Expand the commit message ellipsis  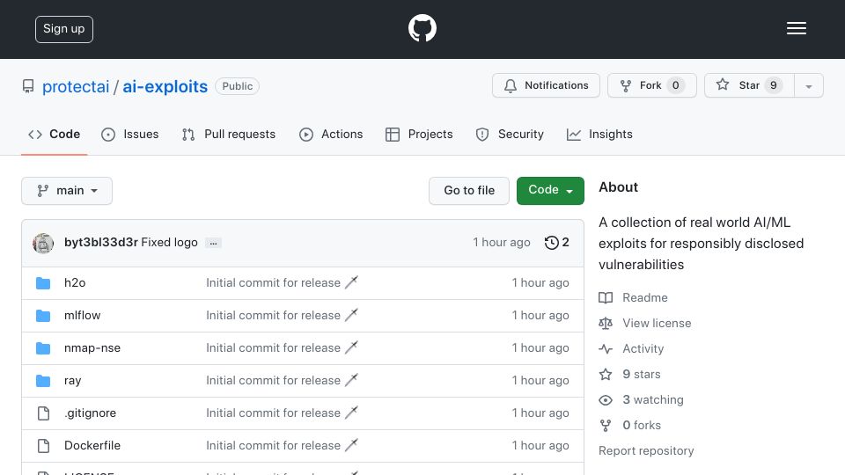(213, 244)
